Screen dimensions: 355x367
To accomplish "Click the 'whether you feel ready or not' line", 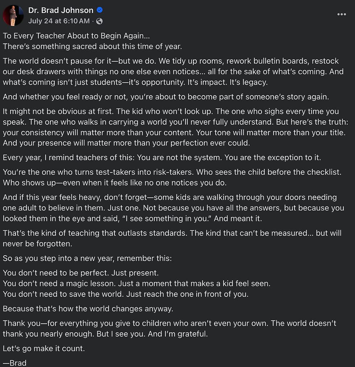I will click(166, 97).
